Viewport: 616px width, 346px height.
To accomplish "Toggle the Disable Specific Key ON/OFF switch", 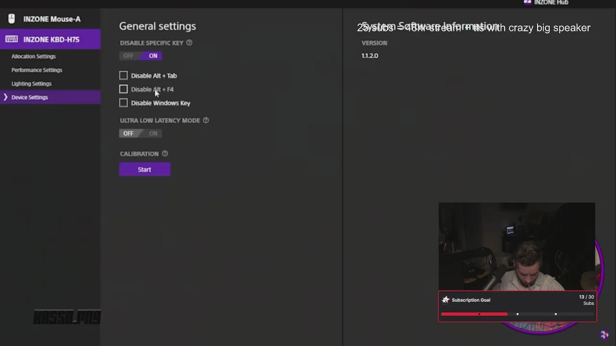I will [x=141, y=56].
